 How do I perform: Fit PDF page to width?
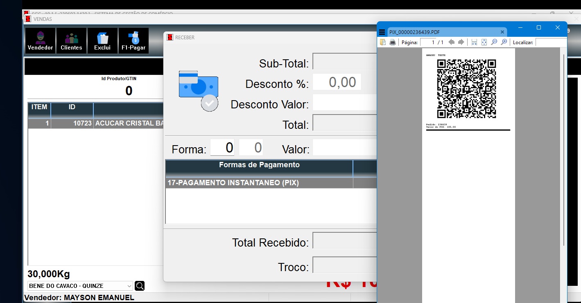(475, 42)
